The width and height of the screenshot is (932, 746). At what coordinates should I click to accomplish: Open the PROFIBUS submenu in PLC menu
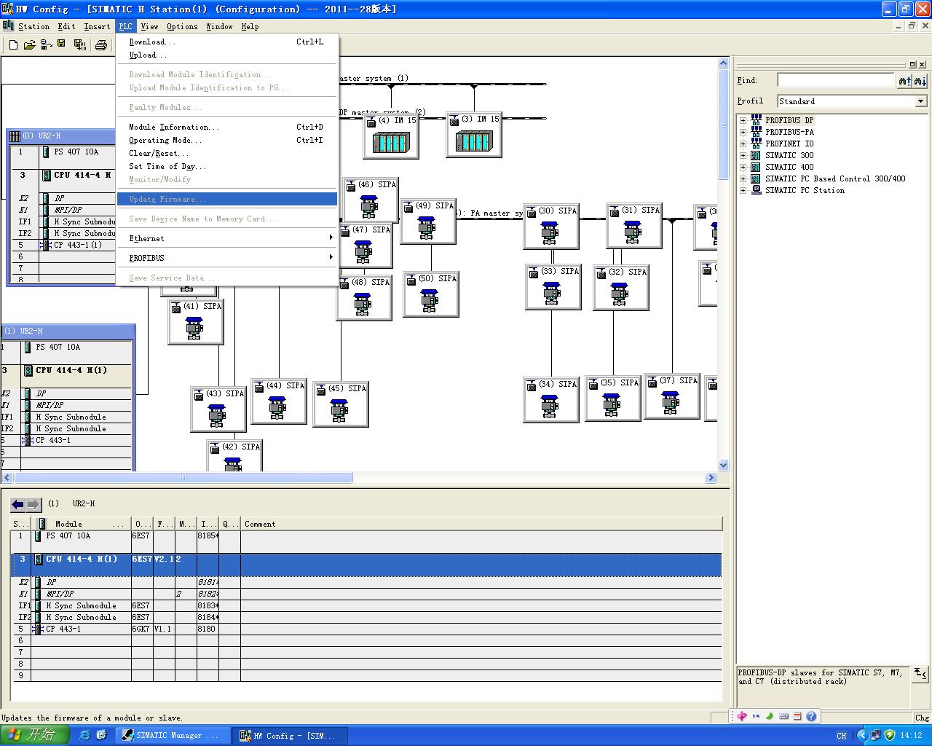(x=227, y=258)
